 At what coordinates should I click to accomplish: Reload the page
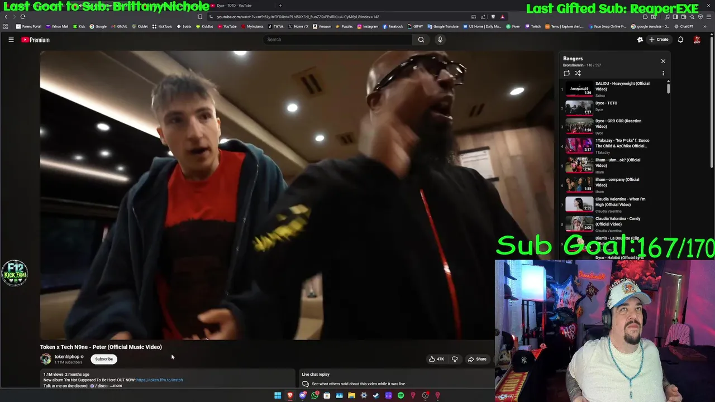click(23, 17)
